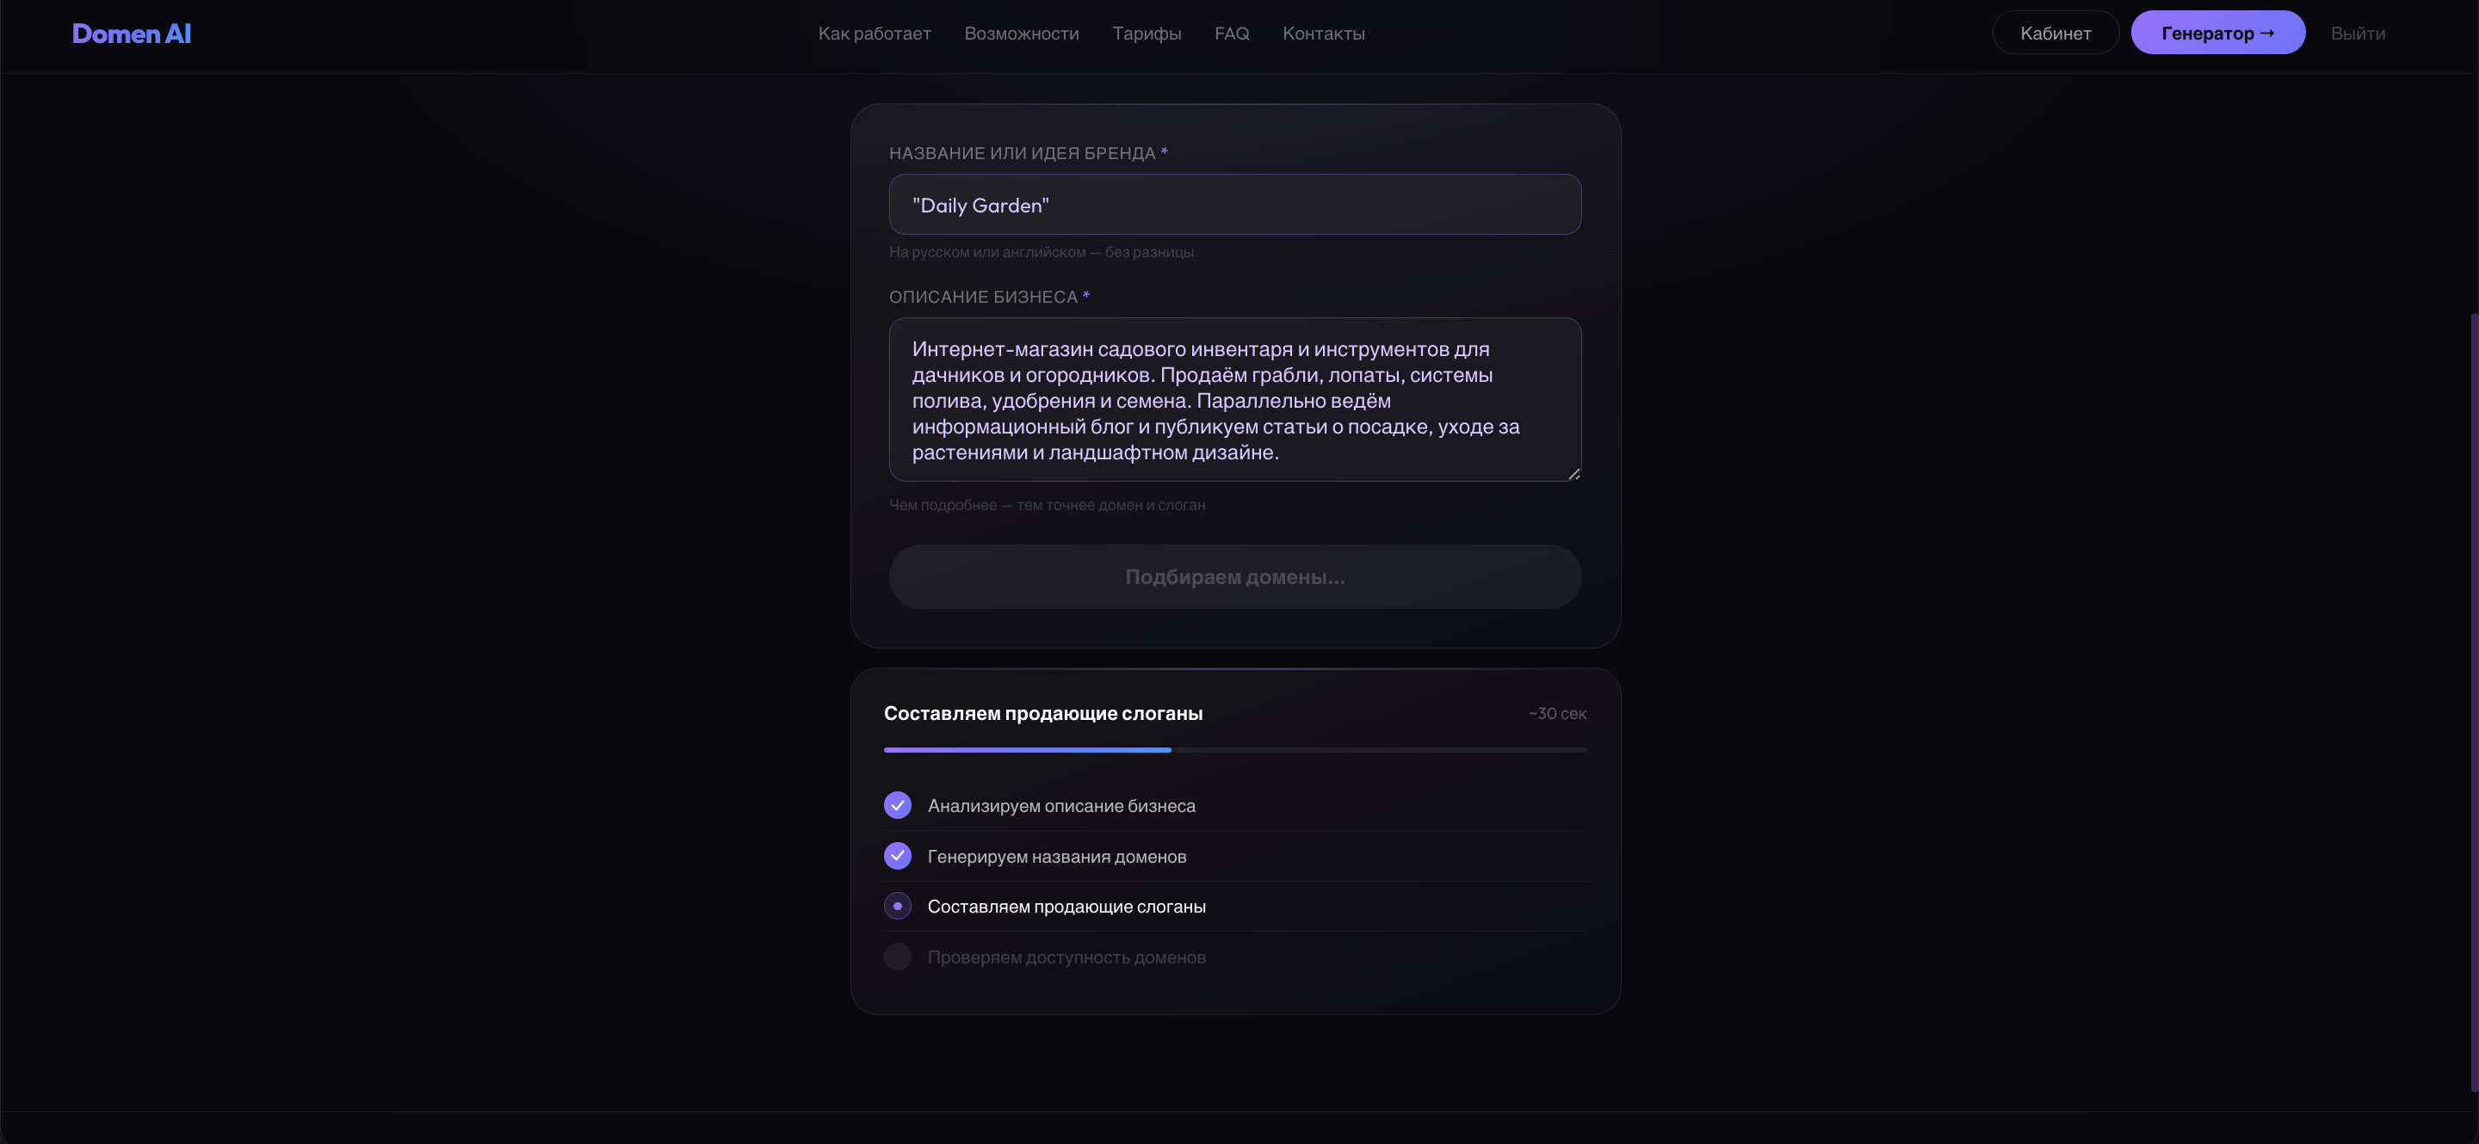
Task: Click the page vertical scrollbar
Action: pos(2473,702)
